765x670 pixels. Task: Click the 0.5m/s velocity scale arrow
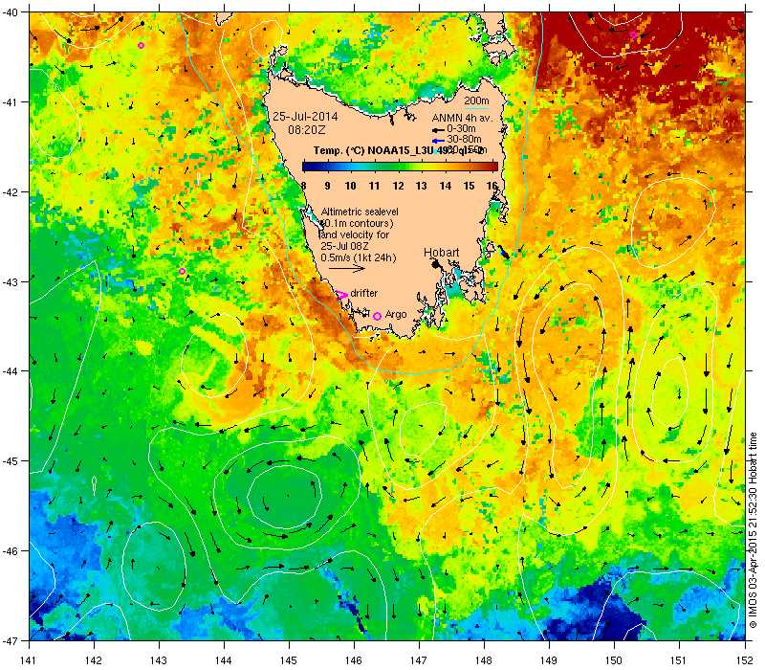coord(346,268)
